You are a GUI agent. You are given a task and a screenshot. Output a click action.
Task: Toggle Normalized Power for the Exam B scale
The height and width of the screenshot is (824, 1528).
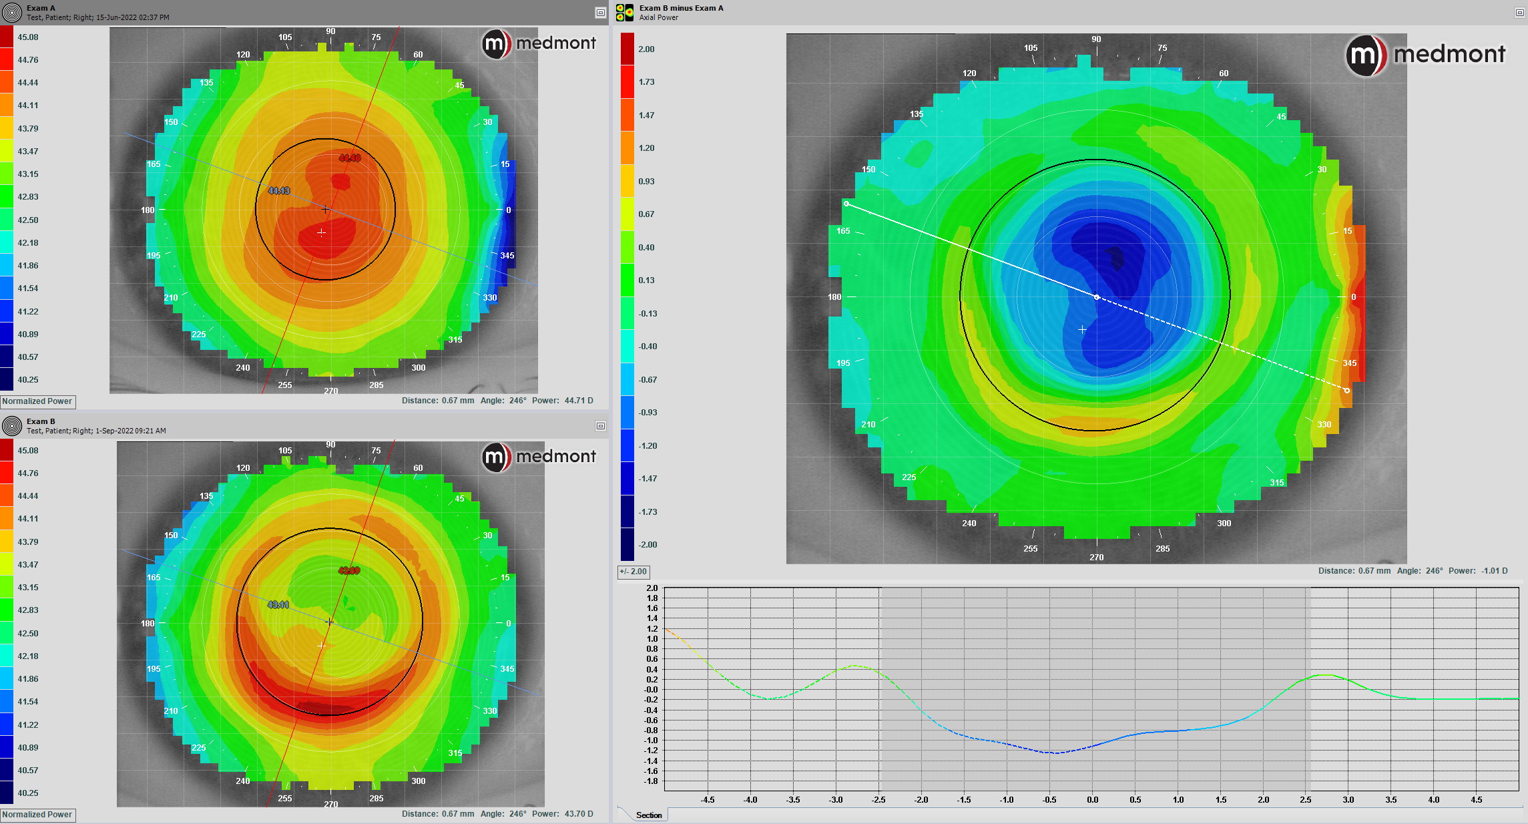click(x=37, y=815)
